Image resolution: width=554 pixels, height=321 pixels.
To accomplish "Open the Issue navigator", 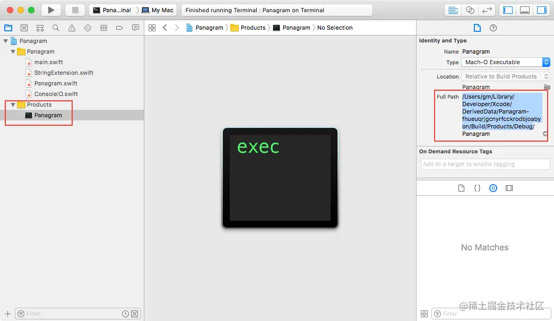I will [x=72, y=28].
